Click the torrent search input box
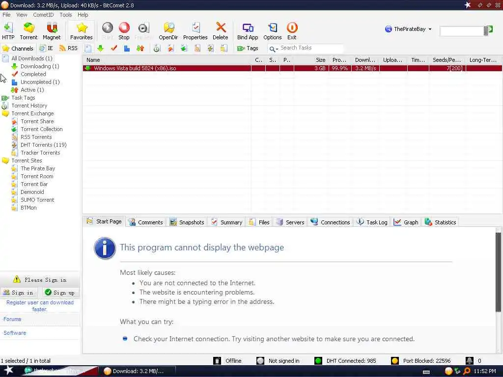The image size is (503, 377). click(x=462, y=31)
